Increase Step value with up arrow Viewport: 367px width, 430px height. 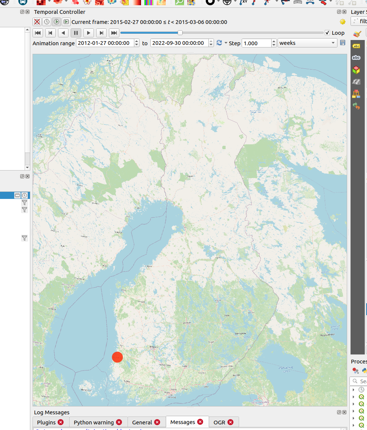(274, 41)
